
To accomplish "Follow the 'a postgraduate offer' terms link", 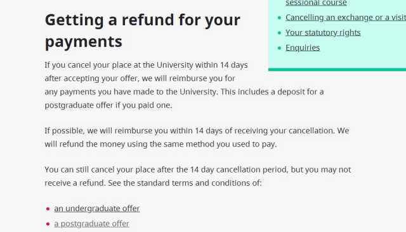I will (x=91, y=224).
